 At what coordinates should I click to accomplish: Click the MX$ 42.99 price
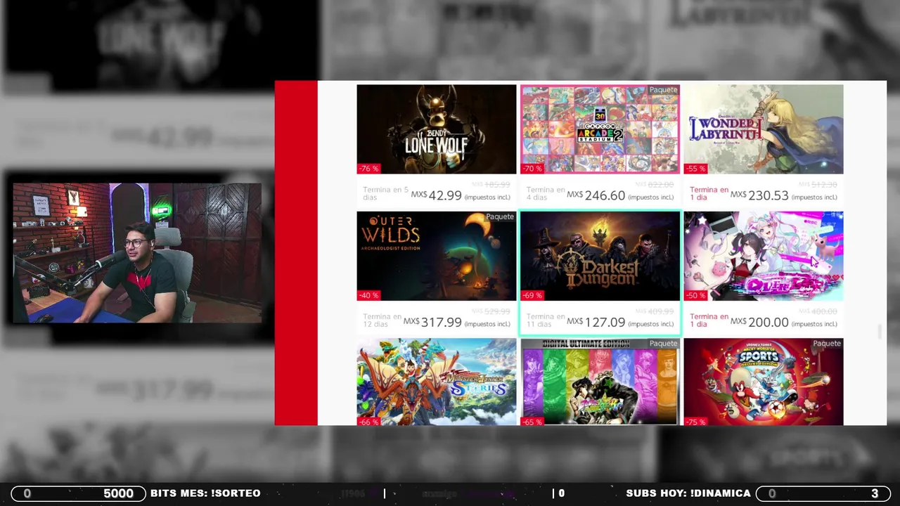(436, 195)
